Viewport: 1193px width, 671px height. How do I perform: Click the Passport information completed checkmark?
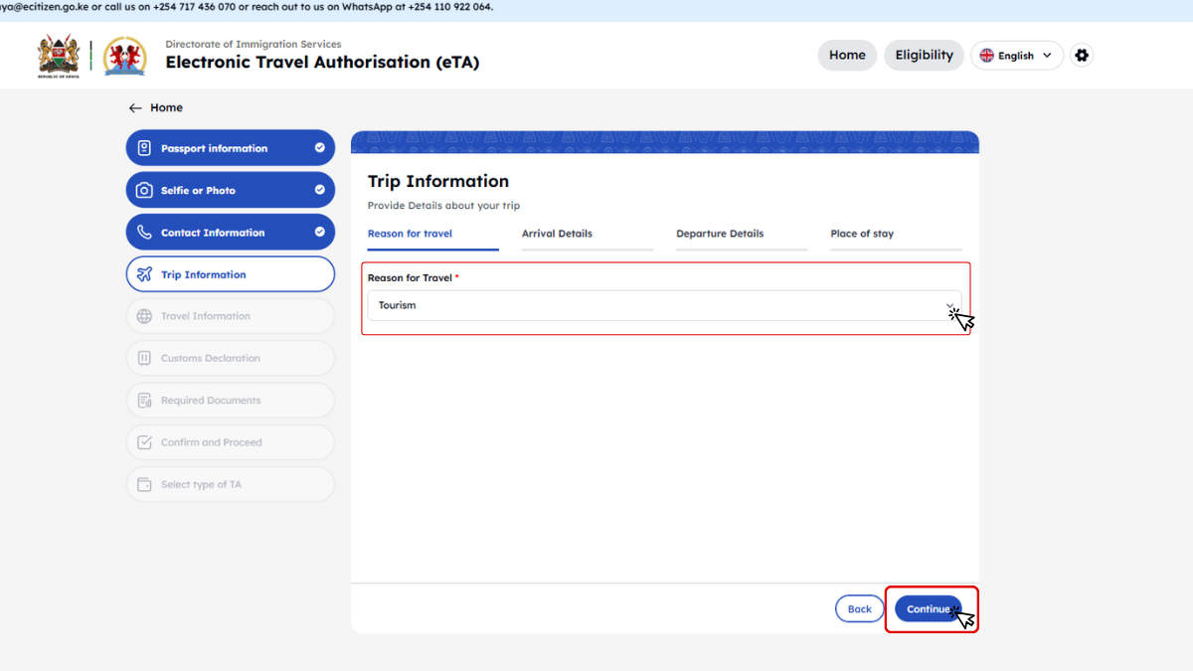click(x=319, y=148)
